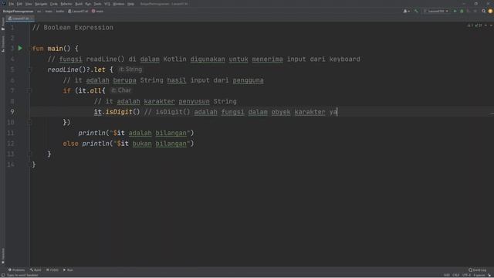Screen dimensions: 494x278
Task: Open the Structure tool window sidebar tab
Action: [x=3, y=44]
